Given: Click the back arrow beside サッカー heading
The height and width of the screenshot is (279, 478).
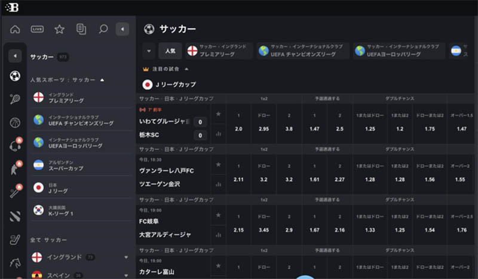Looking at the screenshot, I should coord(15,56).
